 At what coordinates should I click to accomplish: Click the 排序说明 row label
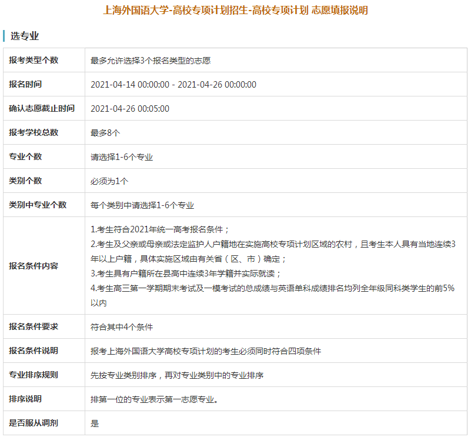point(25,399)
